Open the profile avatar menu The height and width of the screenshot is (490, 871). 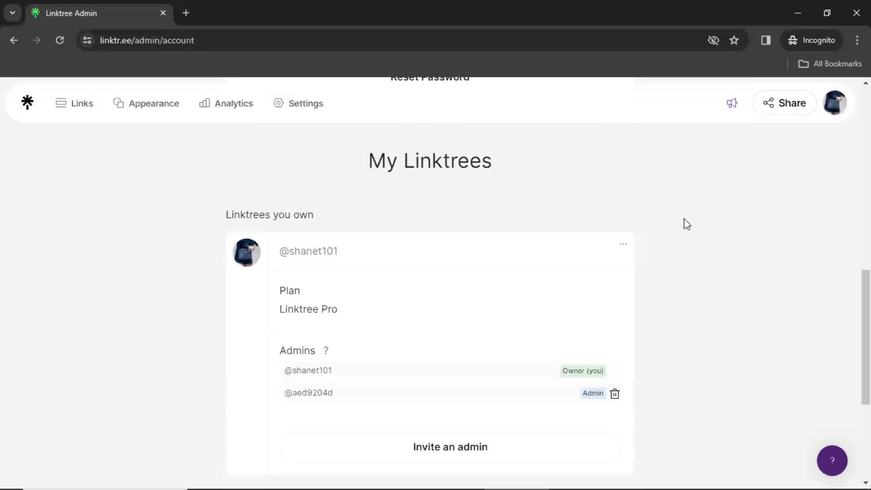click(835, 103)
